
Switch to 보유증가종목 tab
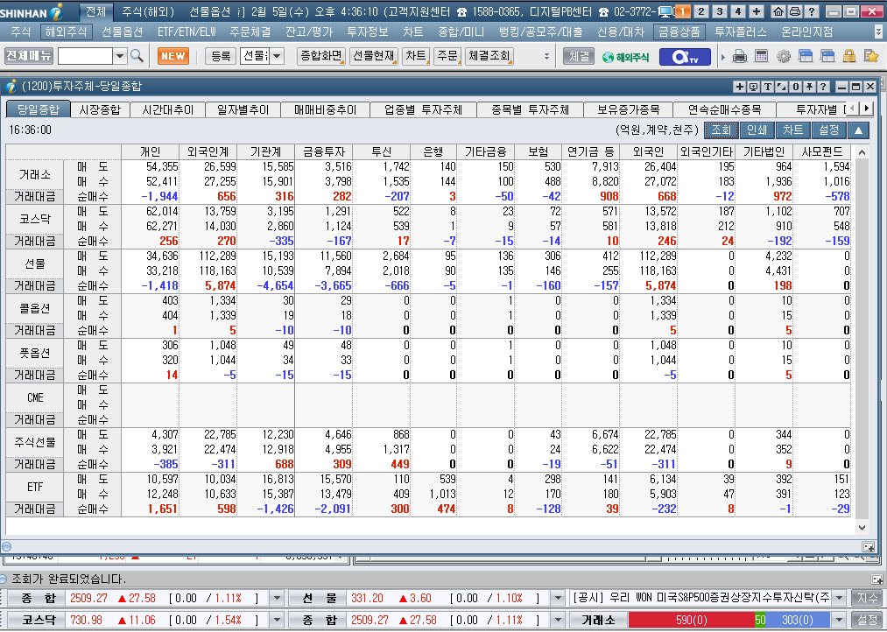[x=628, y=109]
